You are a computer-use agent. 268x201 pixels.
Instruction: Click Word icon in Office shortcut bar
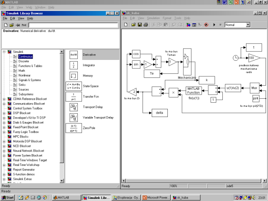coord(224,2)
